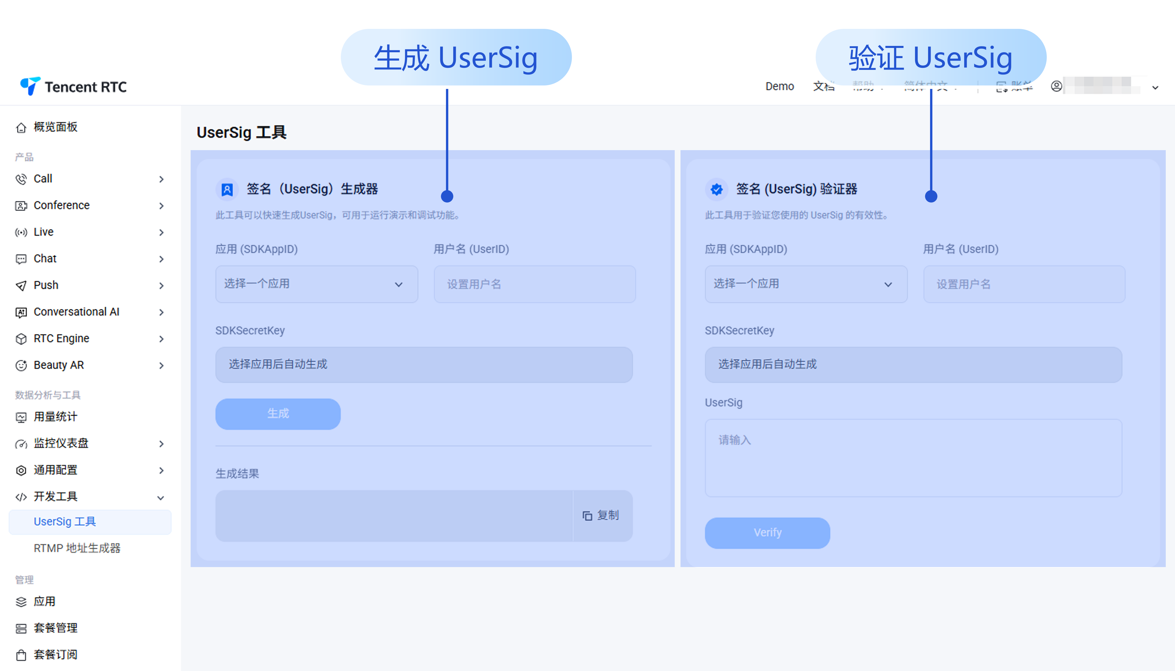Viewport: 1175px width, 671px height.
Task: Click the Call phone icon
Action: (x=21, y=179)
